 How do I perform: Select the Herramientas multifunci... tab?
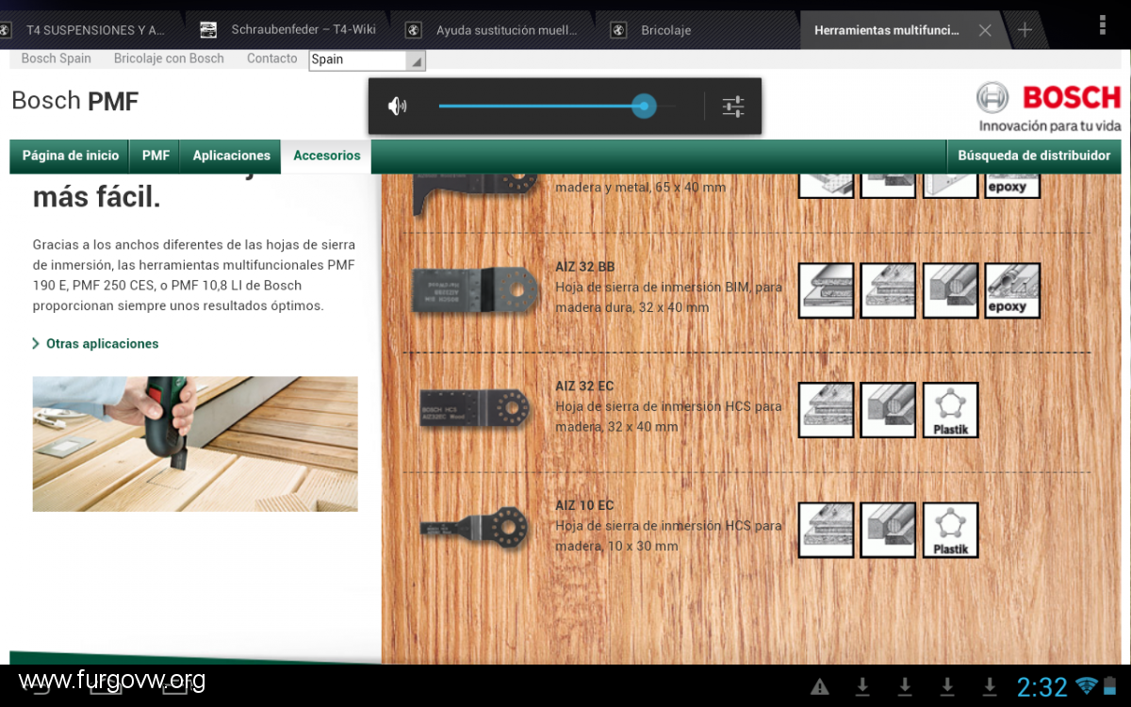coord(886,30)
